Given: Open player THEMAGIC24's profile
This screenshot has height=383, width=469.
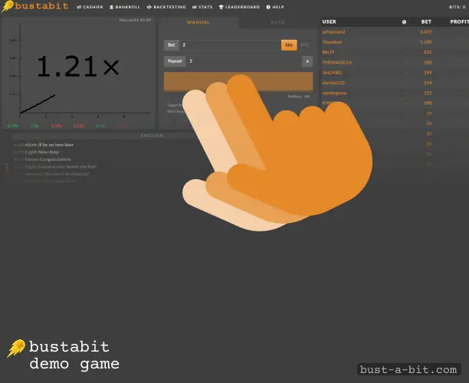Looking at the screenshot, I should click(x=336, y=62).
